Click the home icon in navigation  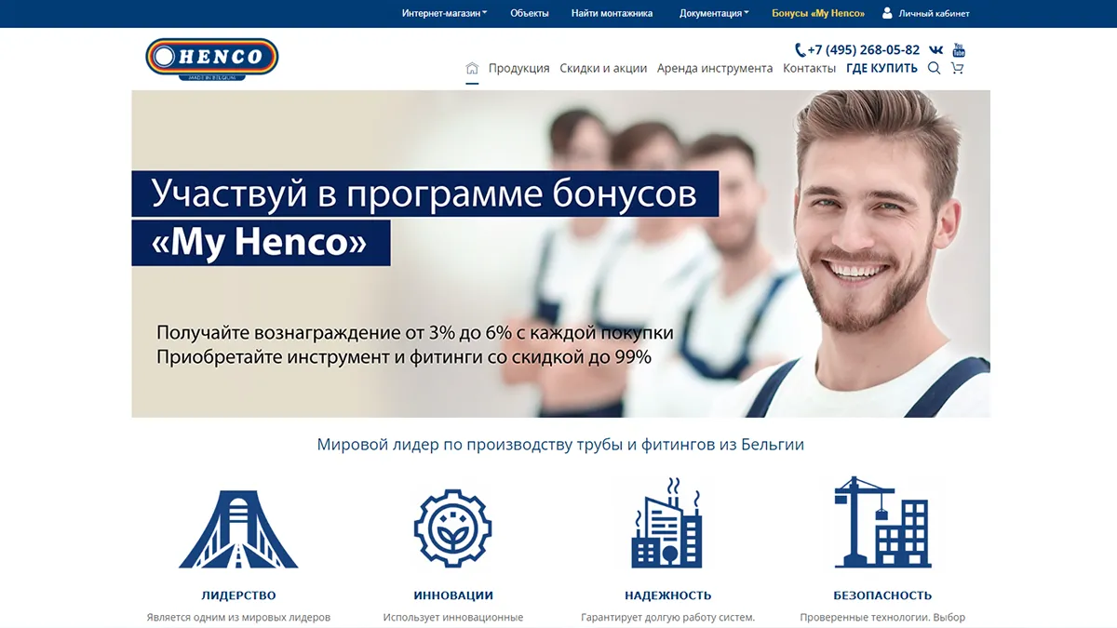point(472,68)
